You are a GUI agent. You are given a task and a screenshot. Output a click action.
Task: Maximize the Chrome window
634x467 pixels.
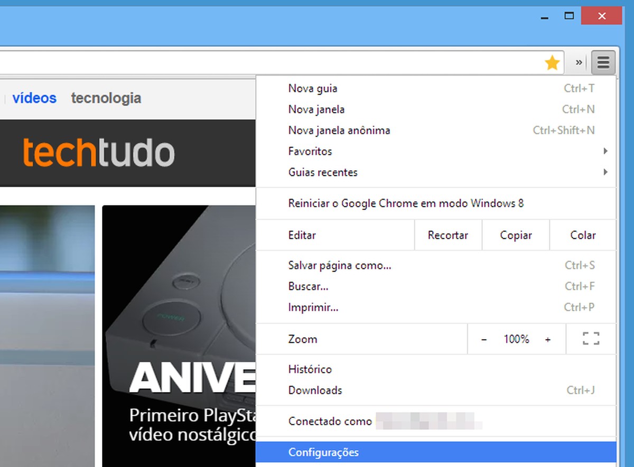pyautogui.click(x=569, y=16)
